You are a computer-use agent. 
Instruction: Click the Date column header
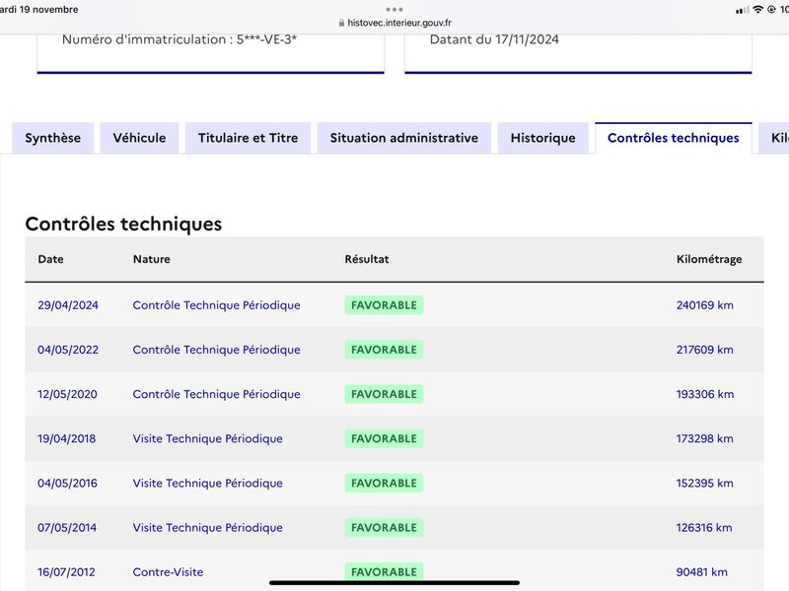tap(51, 259)
